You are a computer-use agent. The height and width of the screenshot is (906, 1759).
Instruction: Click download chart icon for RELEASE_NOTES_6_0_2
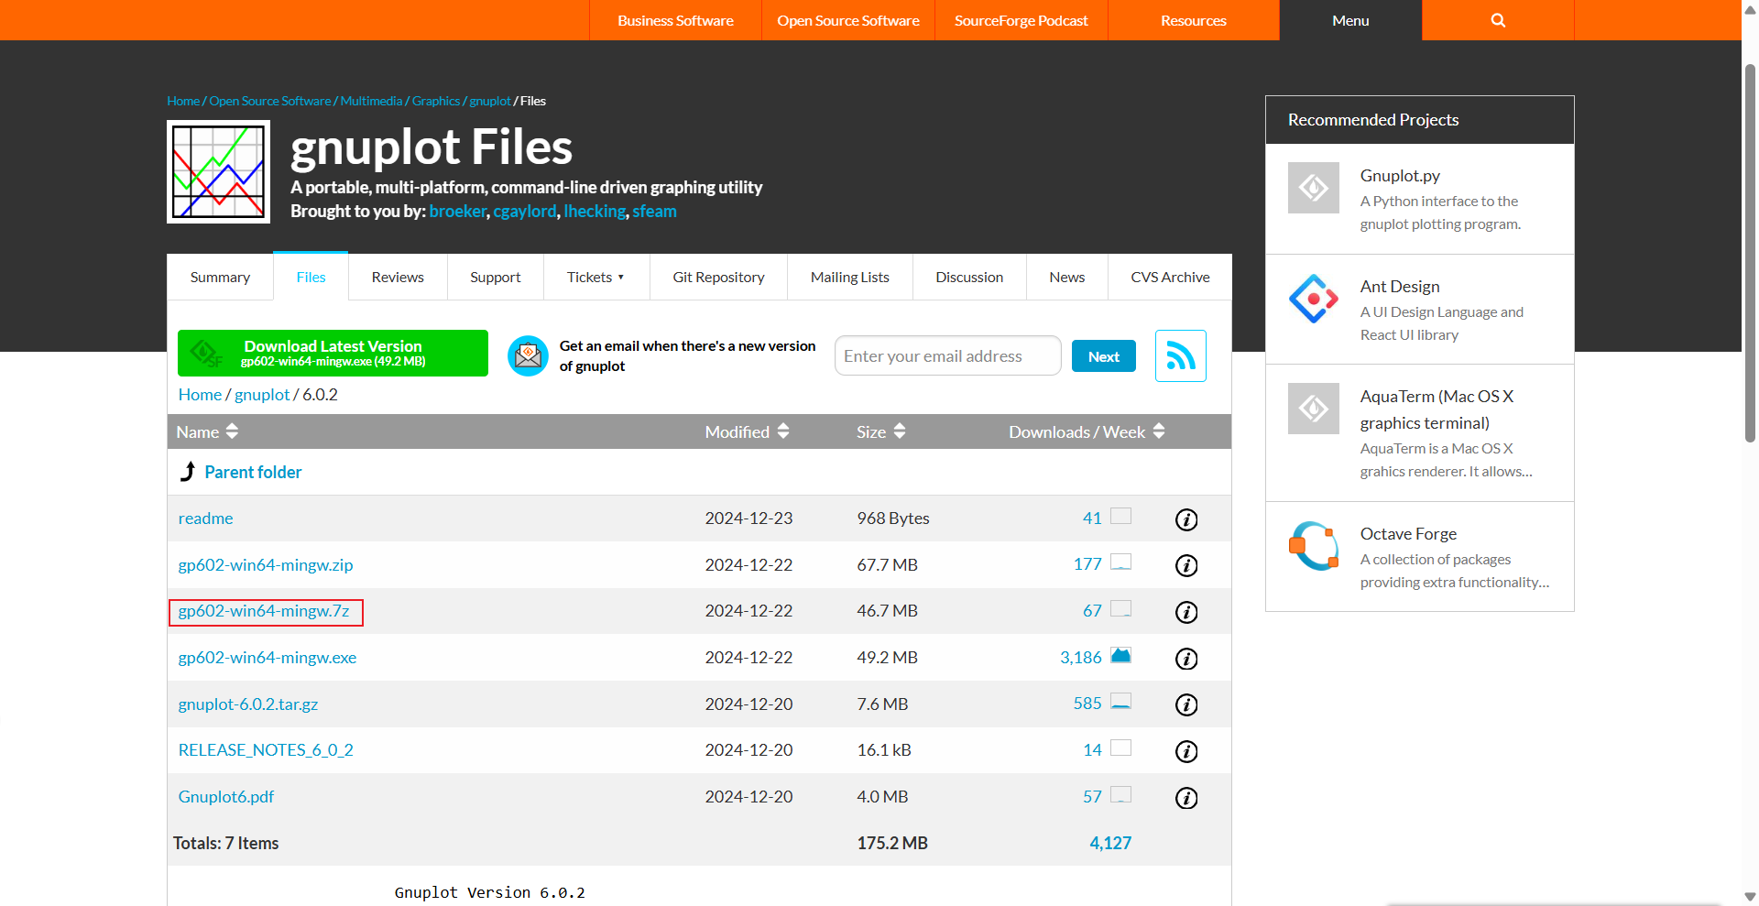tap(1120, 748)
